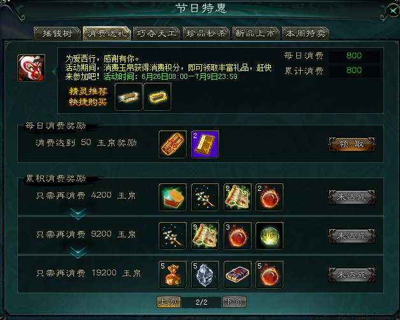Click the green glowing orb reward
The image size is (400, 320).
(x=269, y=235)
